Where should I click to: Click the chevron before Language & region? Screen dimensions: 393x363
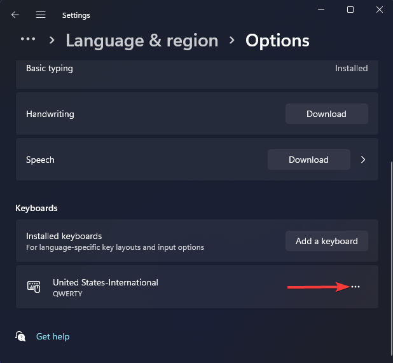[52, 40]
